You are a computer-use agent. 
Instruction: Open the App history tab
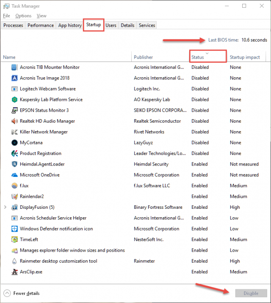coord(70,25)
